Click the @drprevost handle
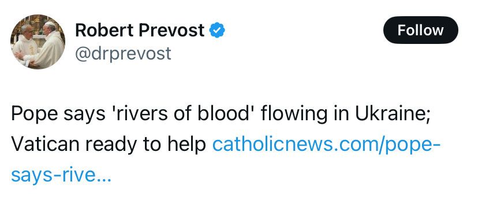 tap(123, 54)
